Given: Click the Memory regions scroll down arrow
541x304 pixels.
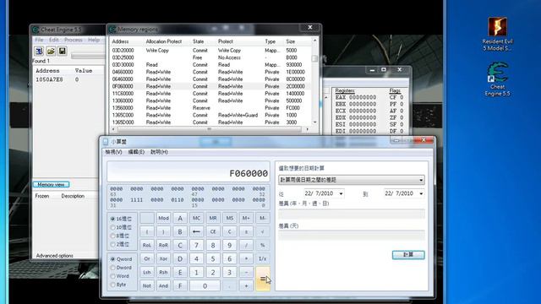Looking at the screenshot, I should (314, 122).
